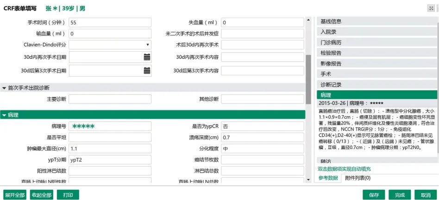Collapse 病理 panel in right sidebar
The width and height of the screenshot is (439, 200).
pyautogui.click(x=377, y=95)
